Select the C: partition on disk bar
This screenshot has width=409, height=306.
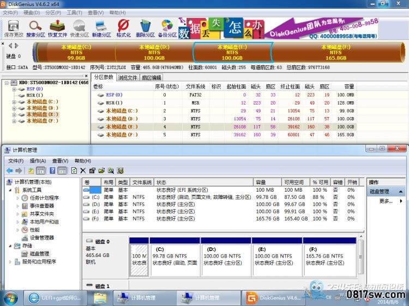(x=76, y=52)
